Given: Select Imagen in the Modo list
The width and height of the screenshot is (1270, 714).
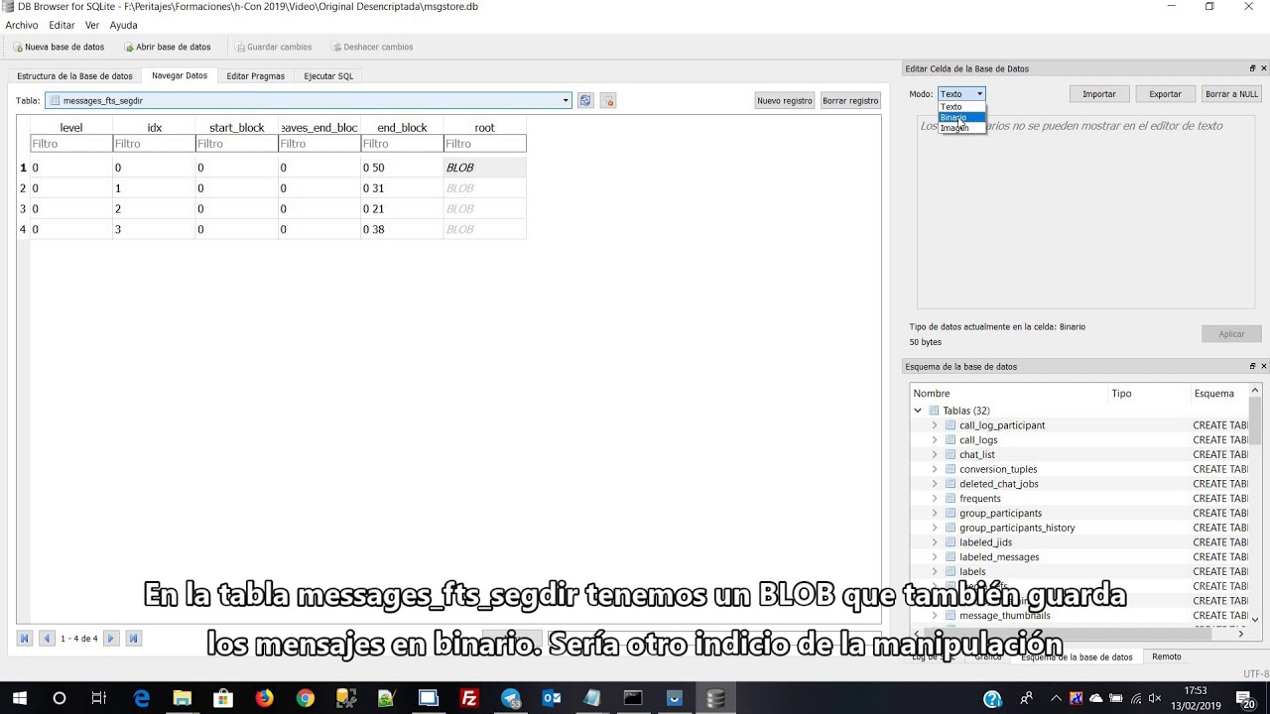Looking at the screenshot, I should (x=961, y=128).
